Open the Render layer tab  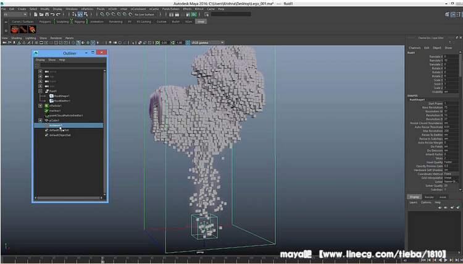pyautogui.click(x=429, y=197)
